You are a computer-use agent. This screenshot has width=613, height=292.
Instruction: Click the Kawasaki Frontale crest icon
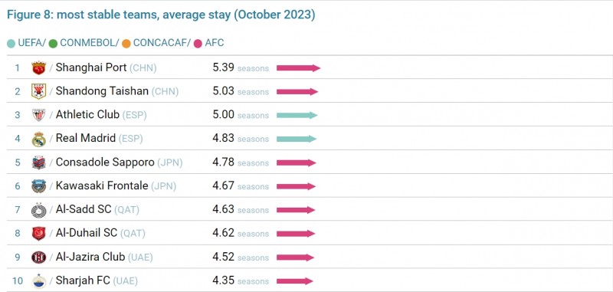point(39,186)
